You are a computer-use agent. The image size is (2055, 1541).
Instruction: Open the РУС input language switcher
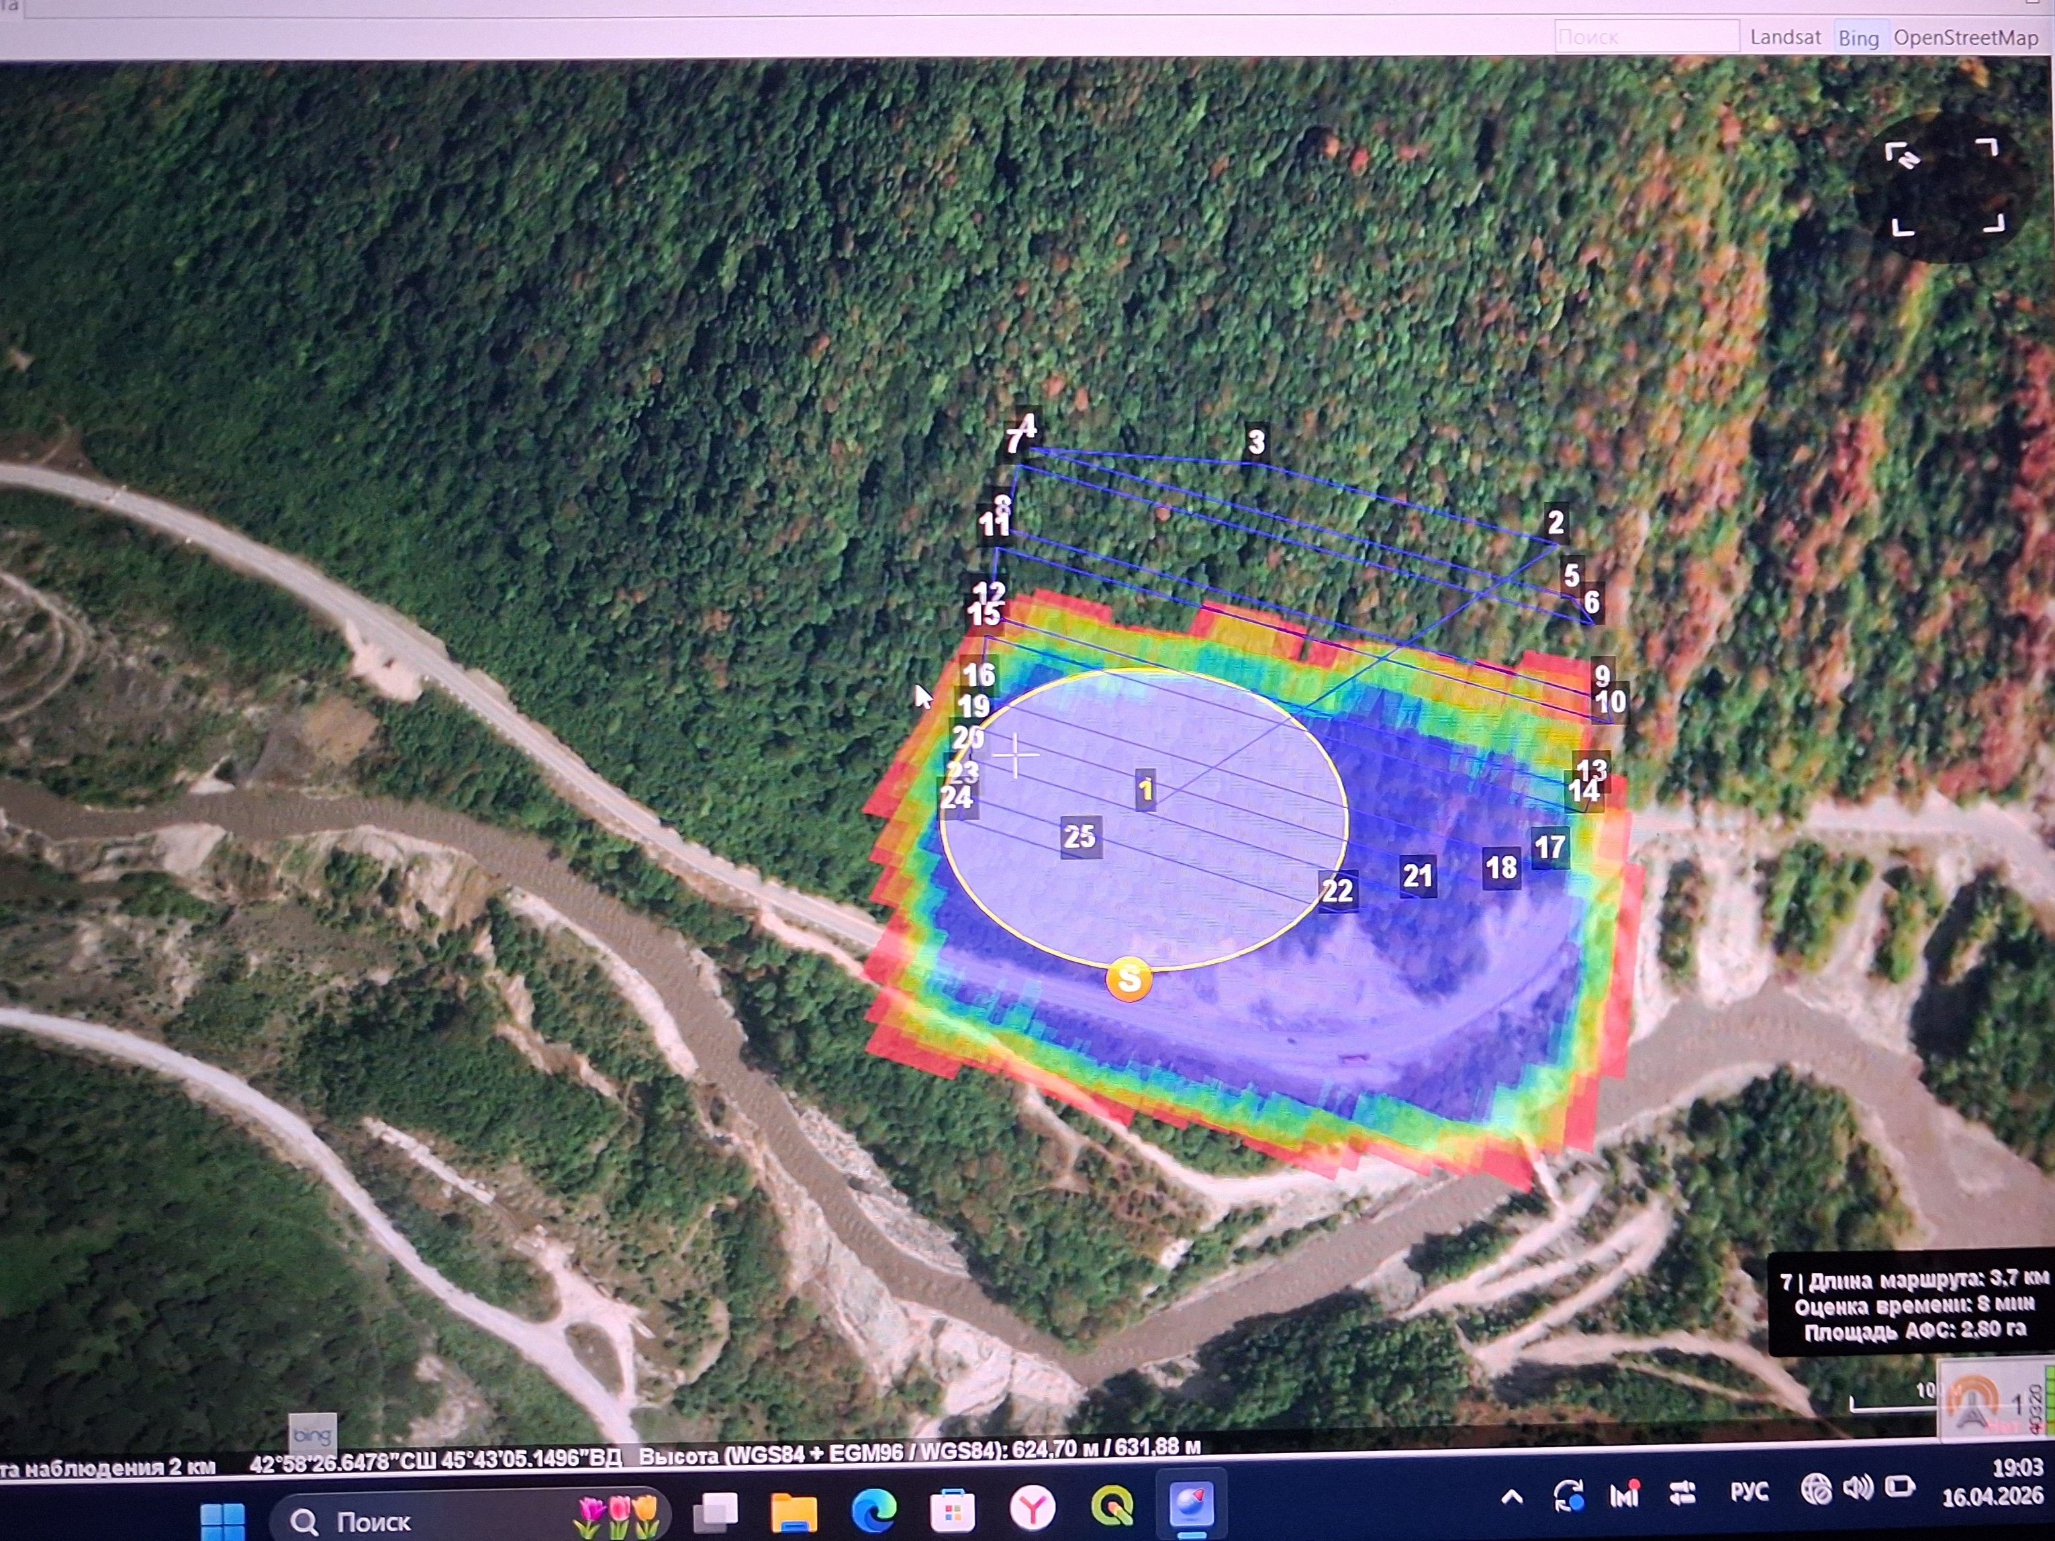[x=1750, y=1492]
